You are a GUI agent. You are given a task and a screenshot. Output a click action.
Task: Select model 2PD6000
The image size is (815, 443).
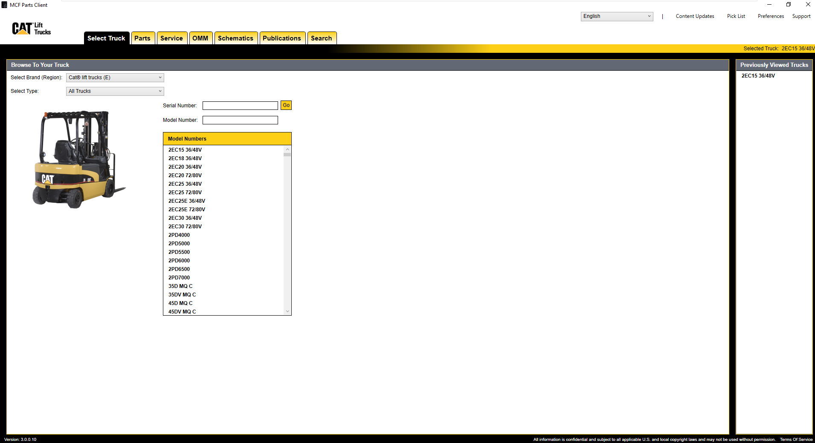click(179, 261)
